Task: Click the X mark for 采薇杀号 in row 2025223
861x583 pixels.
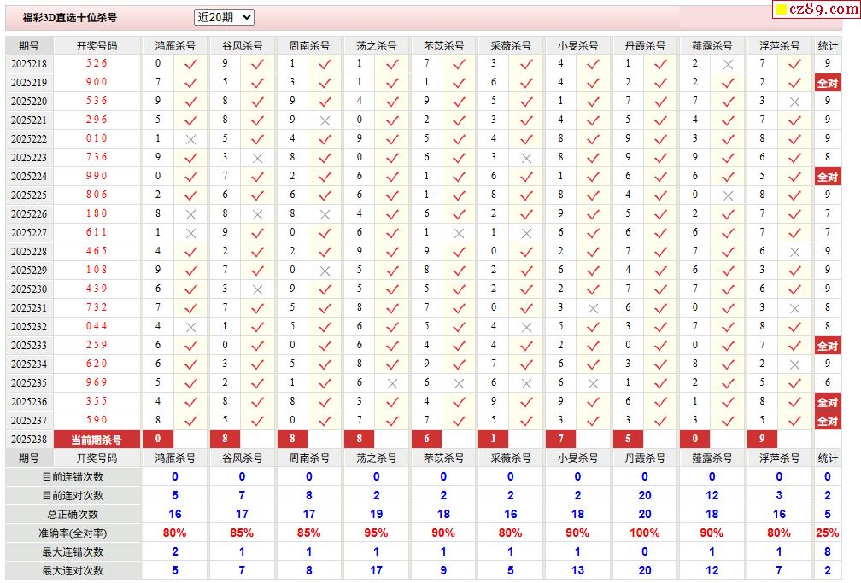Action: 526,158
